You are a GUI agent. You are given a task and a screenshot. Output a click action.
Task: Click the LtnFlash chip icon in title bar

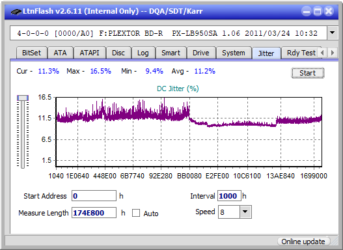pos(16,11)
